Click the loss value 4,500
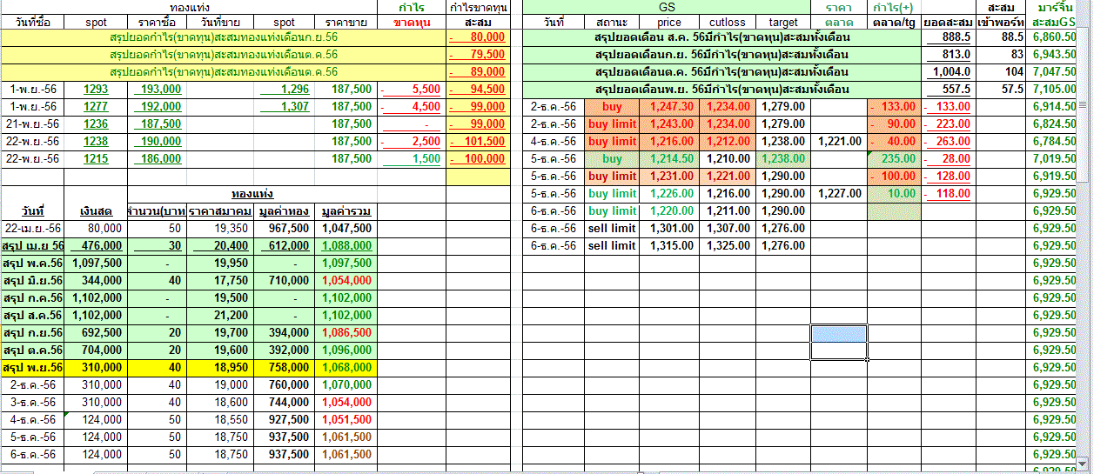Viewport: 1114px width, 474px height. click(413, 107)
